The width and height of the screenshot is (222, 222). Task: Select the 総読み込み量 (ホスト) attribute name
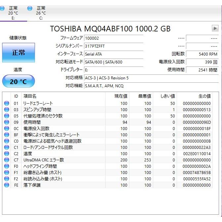click(43, 179)
